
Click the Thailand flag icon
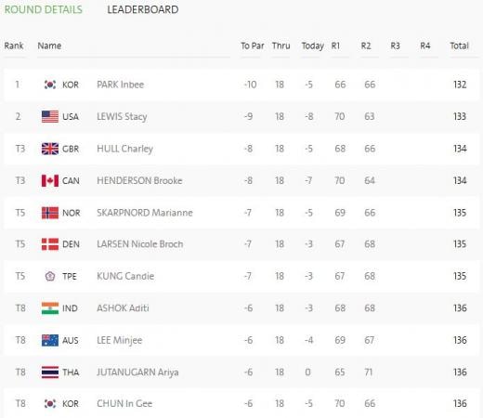[50, 372]
